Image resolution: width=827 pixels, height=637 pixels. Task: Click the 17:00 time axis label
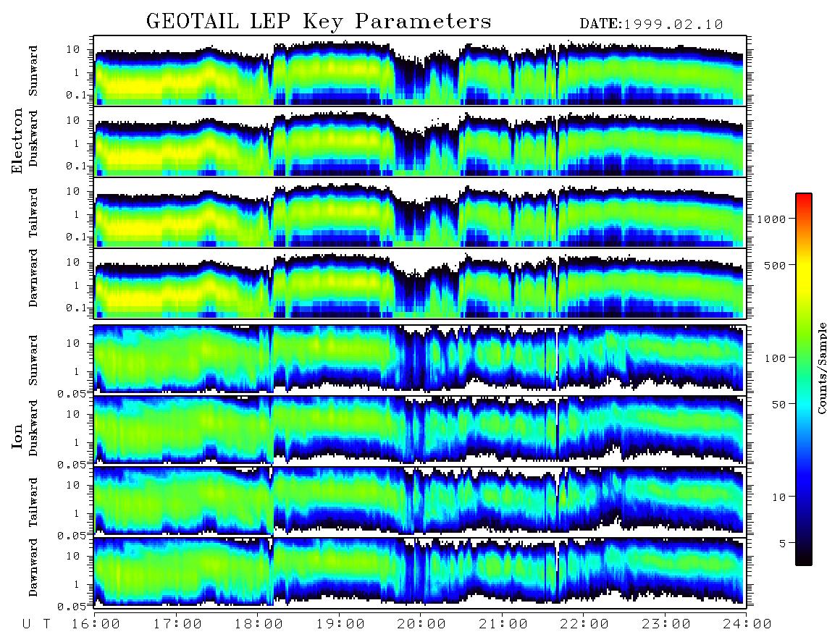coord(177,624)
